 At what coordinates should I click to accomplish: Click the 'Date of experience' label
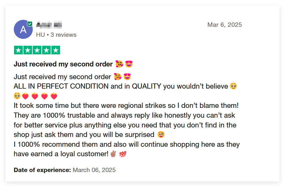(x=42, y=170)
